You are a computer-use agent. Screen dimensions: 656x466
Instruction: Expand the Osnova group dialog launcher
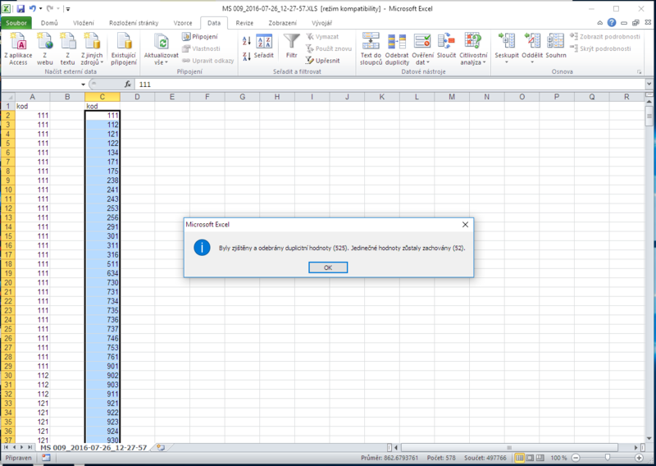pyautogui.click(x=640, y=72)
